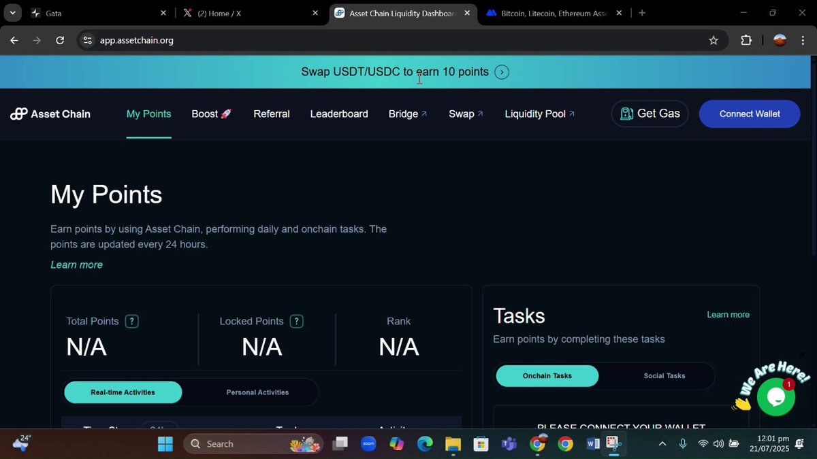
Task: Click the battery tray icon
Action: click(x=734, y=444)
